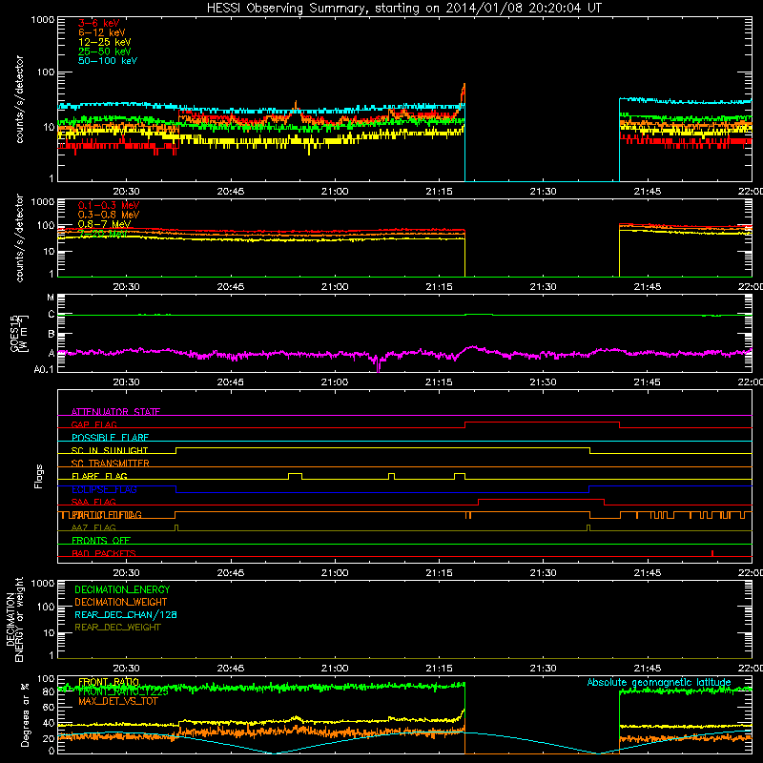Select the 0.1-0.3 MeV legend label
This screenshot has width=763, height=763.
tap(109, 205)
